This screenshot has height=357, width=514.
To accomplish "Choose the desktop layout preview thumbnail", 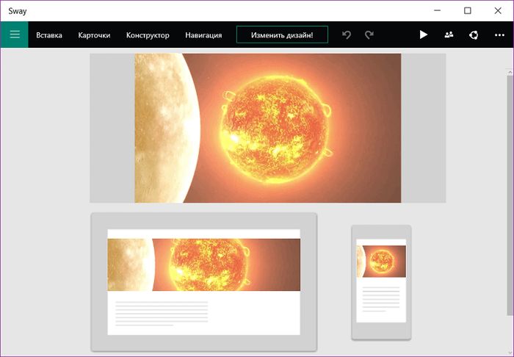I will 203,282.
